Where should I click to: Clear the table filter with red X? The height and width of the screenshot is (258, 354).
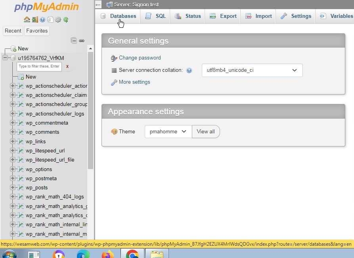tap(67, 66)
